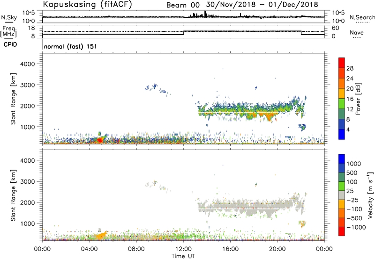Image resolution: width=375 pixels, height=259 pixels.
Task: Click the "10^5" label on the left N.Sky axis
Action: pos(28,13)
